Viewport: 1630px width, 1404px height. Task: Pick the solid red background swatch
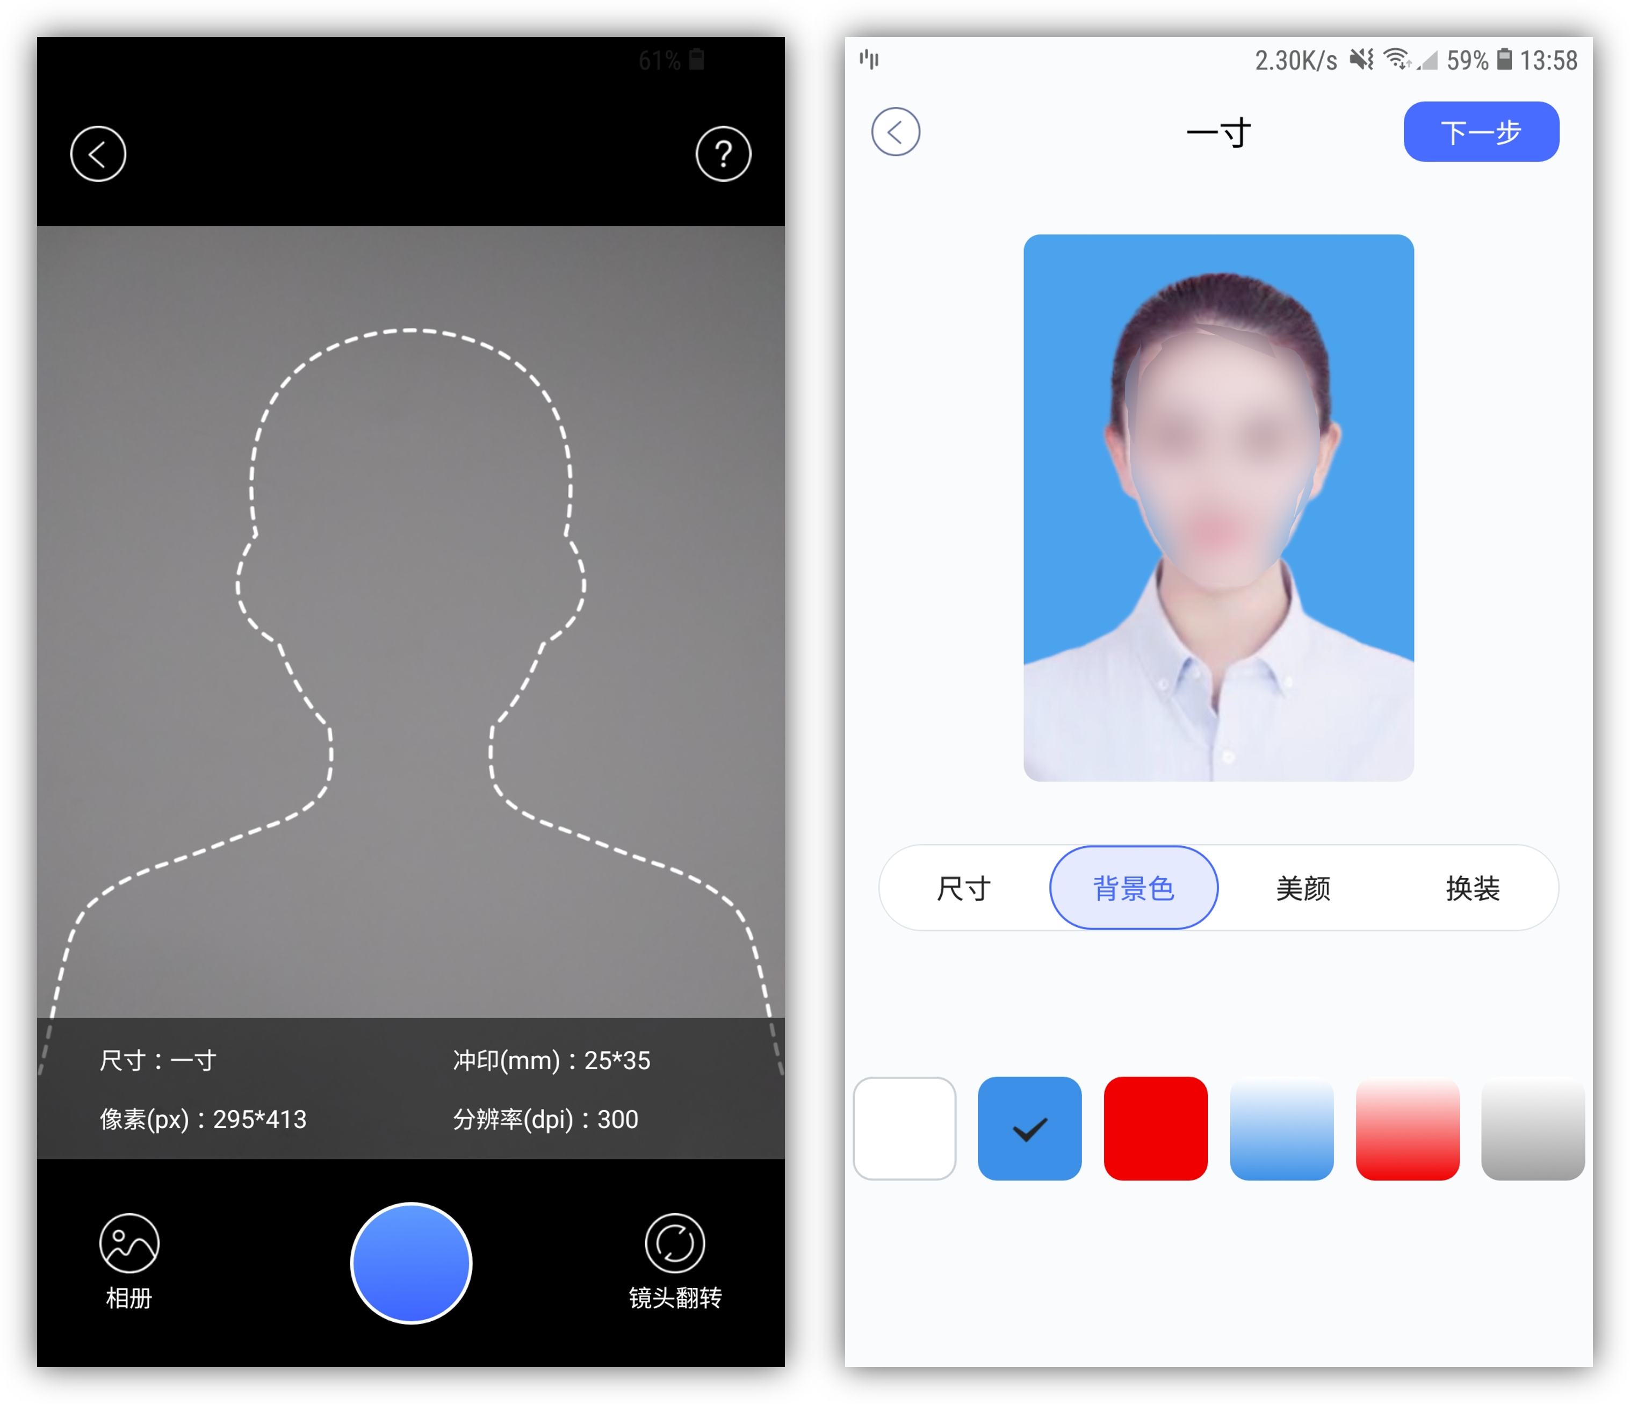click(x=1155, y=1128)
